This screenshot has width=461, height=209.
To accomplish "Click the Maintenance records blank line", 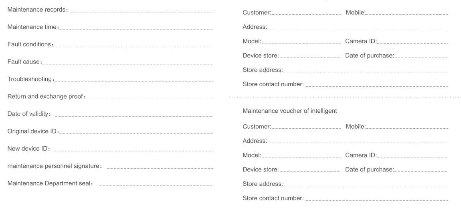I will coord(141,11).
